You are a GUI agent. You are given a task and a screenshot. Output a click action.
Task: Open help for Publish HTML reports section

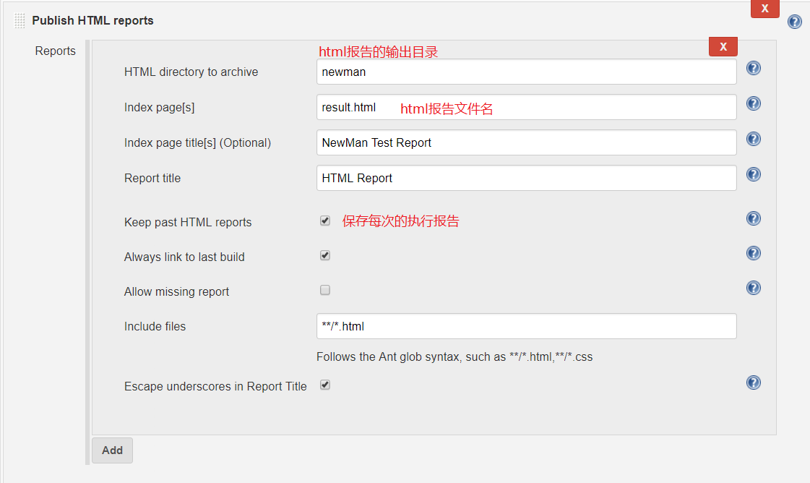coord(795,22)
